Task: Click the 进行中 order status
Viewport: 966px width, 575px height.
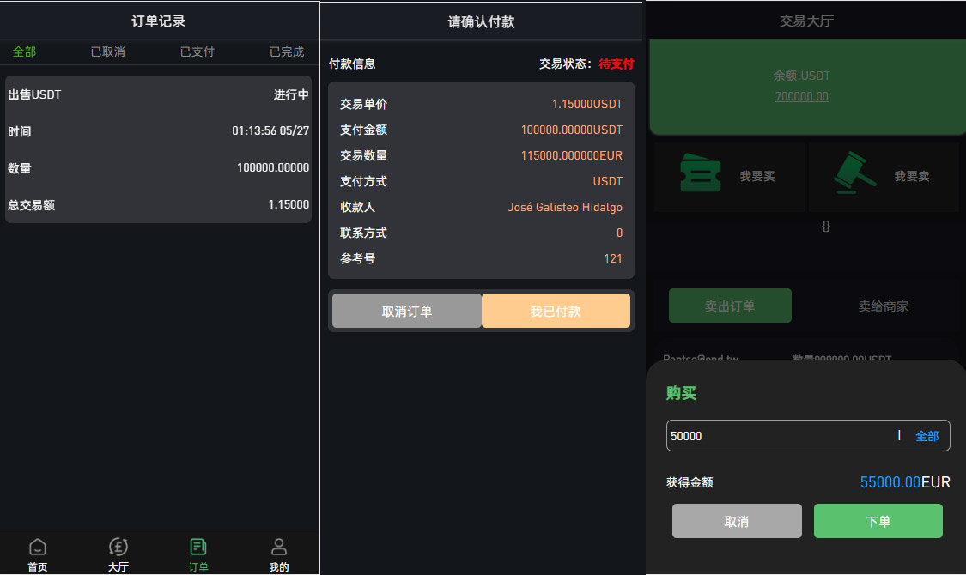Action: [291, 94]
